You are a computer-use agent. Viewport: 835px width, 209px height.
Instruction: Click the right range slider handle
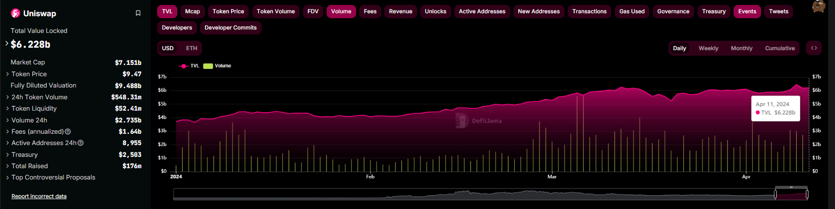(807, 194)
